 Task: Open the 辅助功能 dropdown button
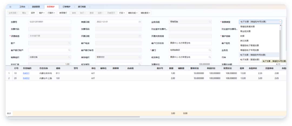pos(133,13)
